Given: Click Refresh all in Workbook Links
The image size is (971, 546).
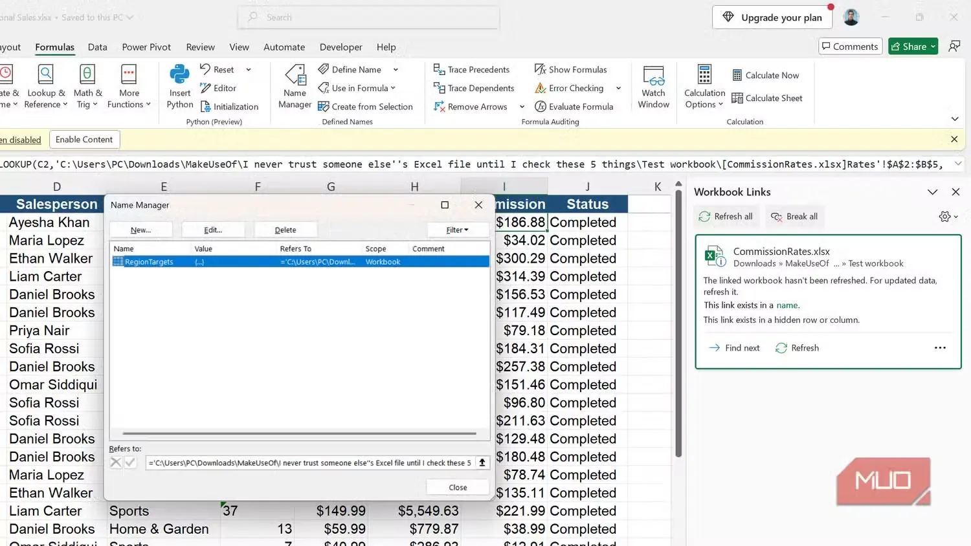Looking at the screenshot, I should point(726,217).
